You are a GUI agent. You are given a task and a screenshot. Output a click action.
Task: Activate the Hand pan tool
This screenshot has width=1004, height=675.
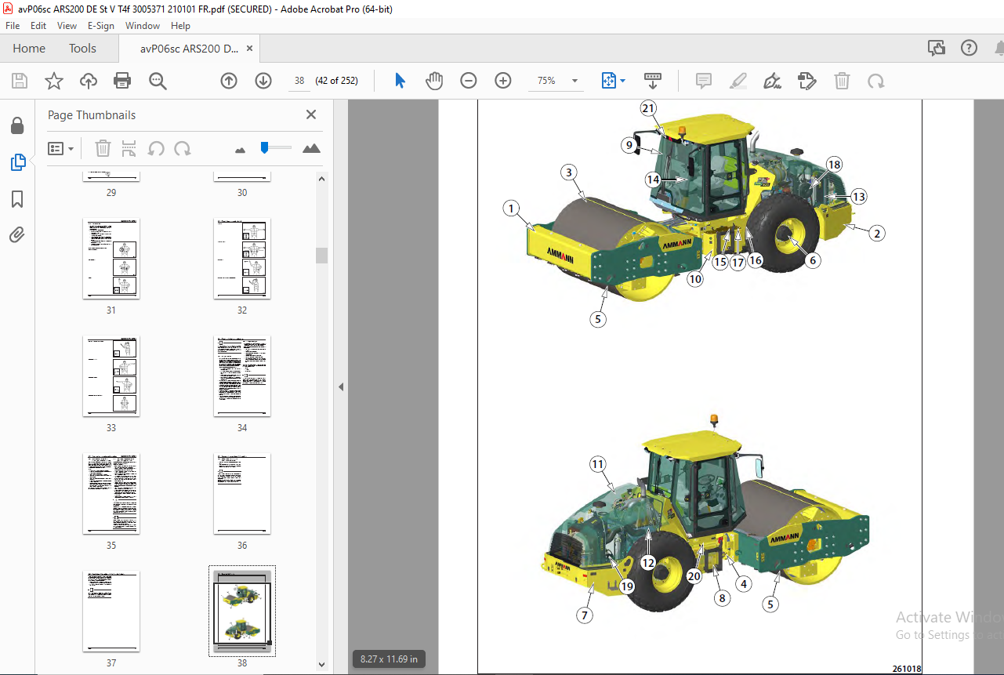[434, 81]
